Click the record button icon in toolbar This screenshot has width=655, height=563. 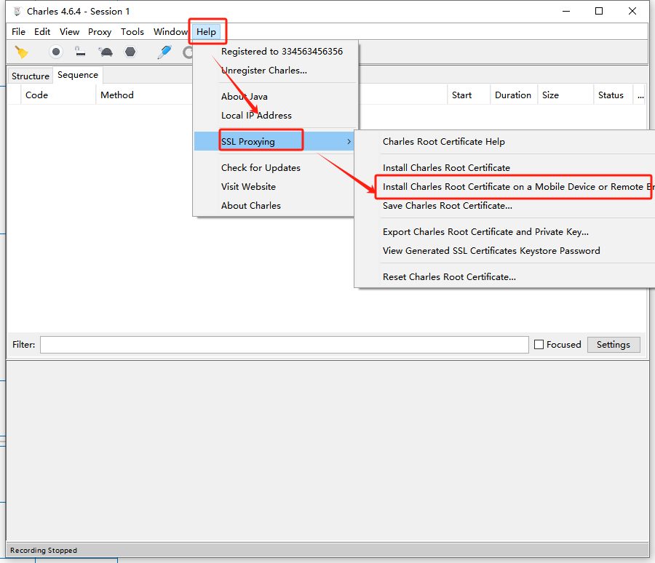55,52
